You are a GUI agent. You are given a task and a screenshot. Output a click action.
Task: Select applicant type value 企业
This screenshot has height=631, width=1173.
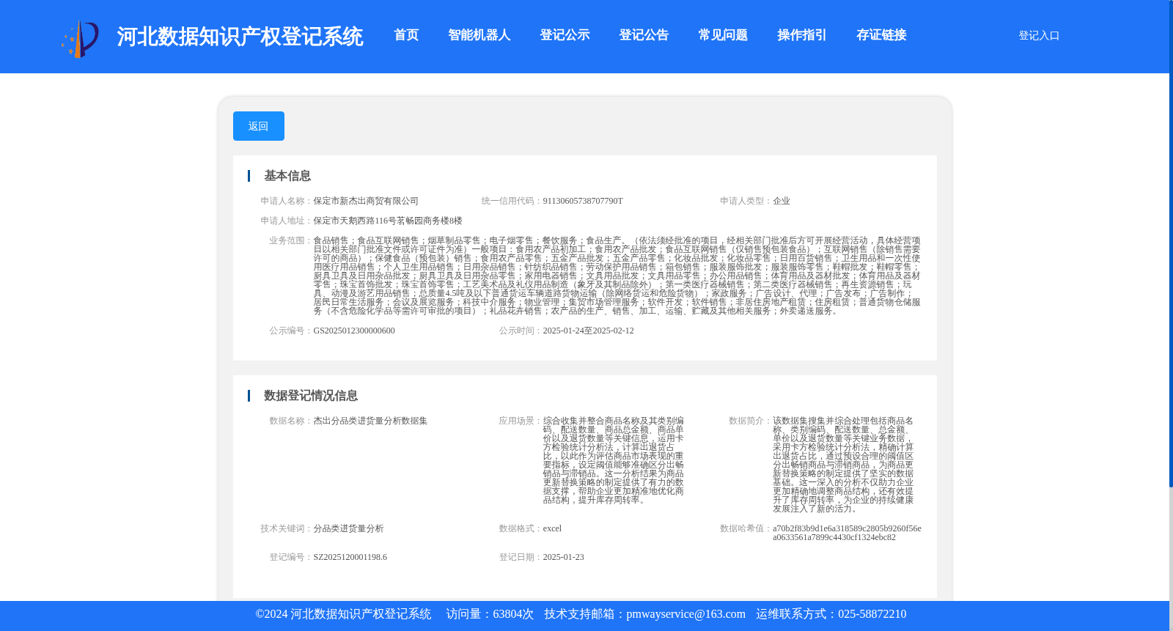(x=782, y=201)
